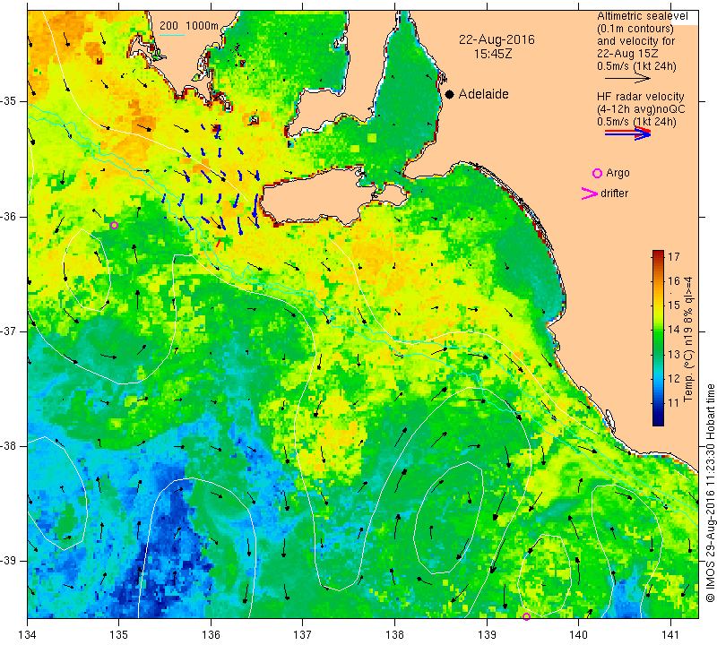Click the Altimetric sealevel legend text

[x=642, y=16]
